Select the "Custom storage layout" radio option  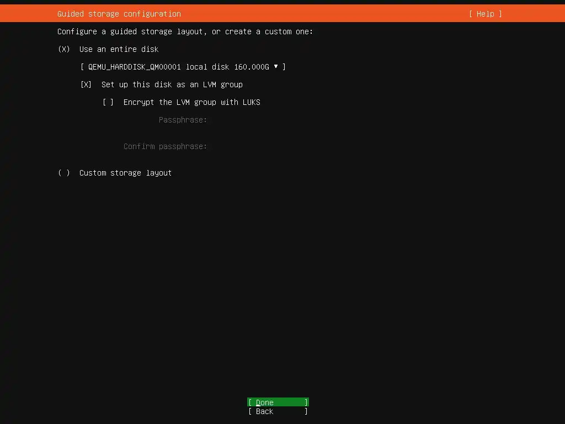point(64,173)
